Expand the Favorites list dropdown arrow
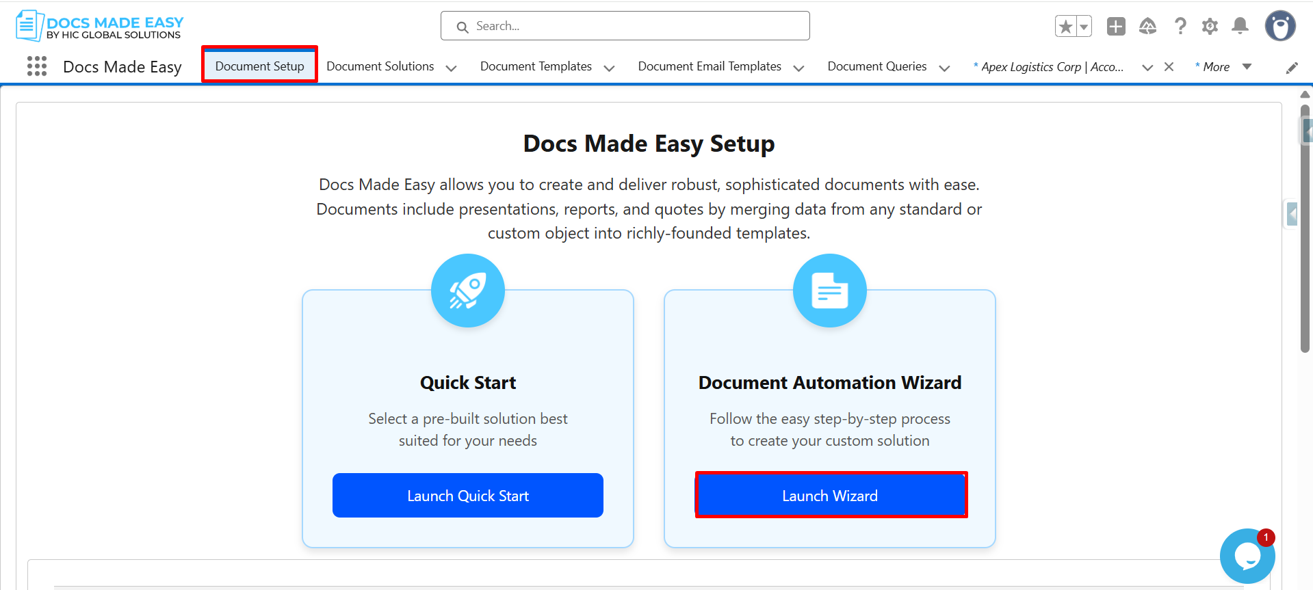 coord(1084,27)
